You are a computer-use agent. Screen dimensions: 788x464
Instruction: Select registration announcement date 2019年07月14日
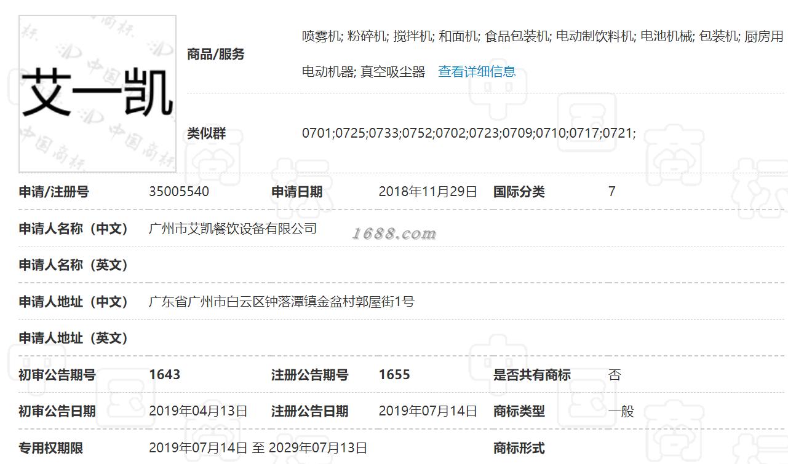point(428,411)
